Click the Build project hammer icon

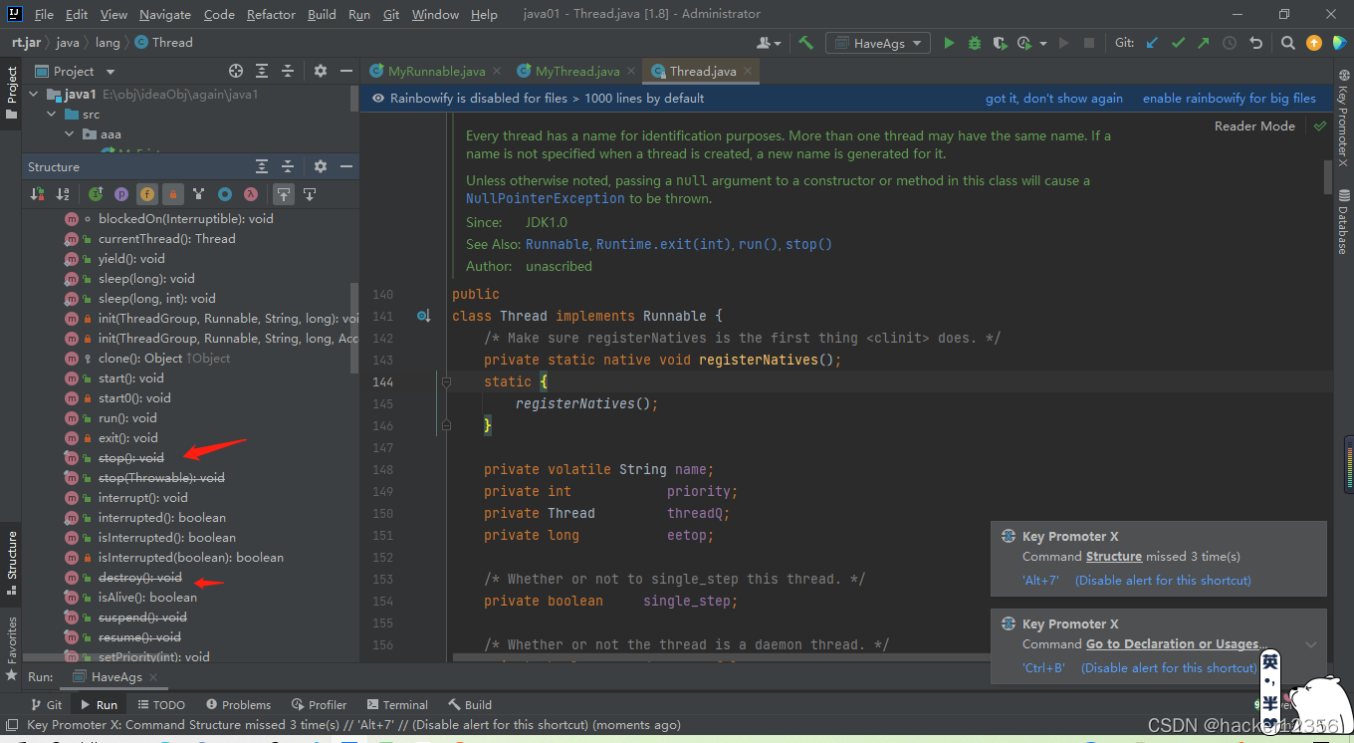click(806, 43)
